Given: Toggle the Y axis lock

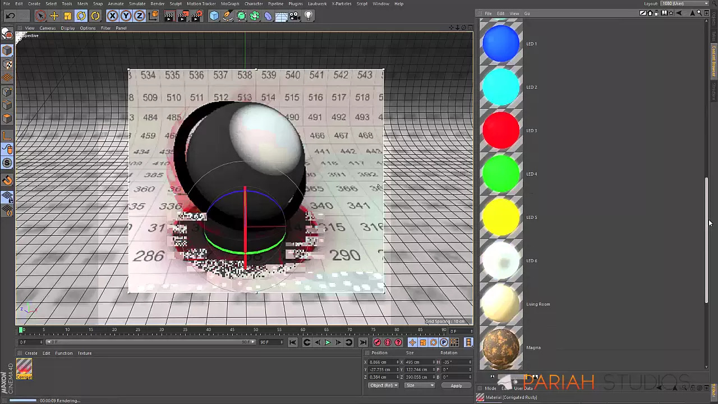Looking at the screenshot, I should [126, 16].
